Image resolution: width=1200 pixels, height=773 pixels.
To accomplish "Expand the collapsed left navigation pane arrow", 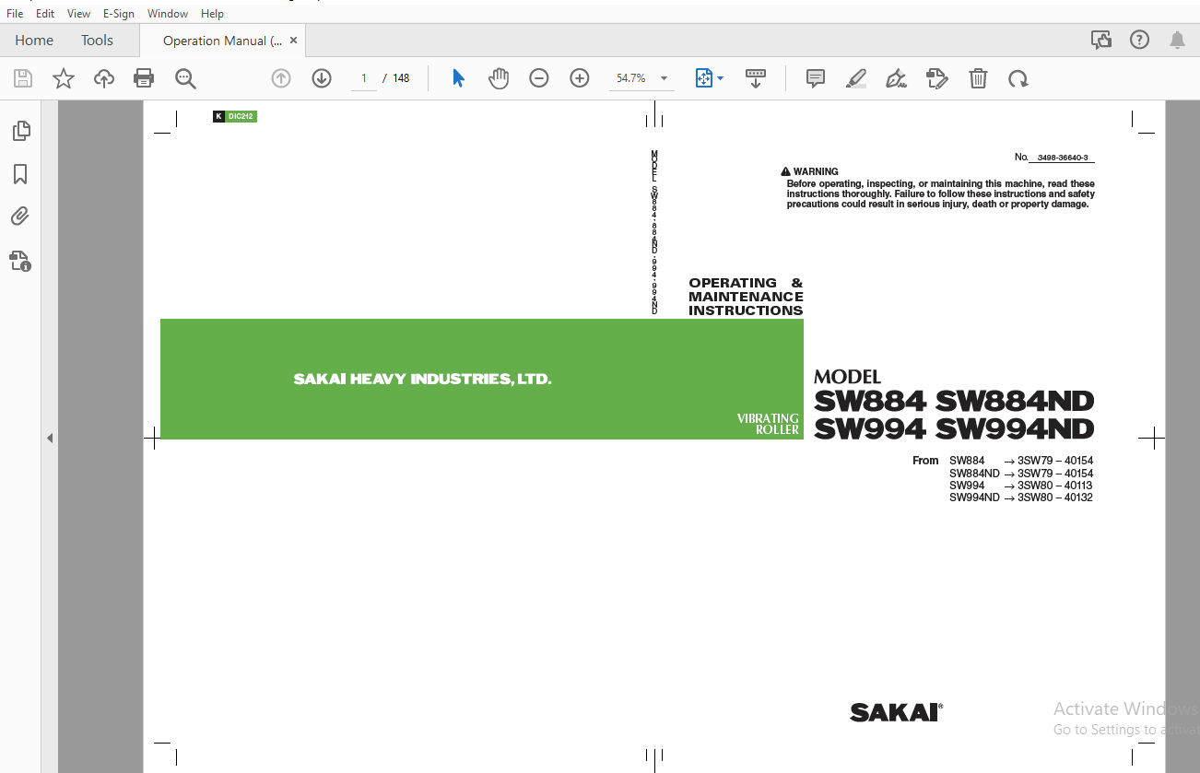I will (50, 438).
